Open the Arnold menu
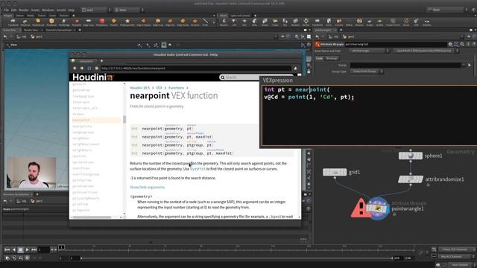The image size is (477, 268). pyautogui.click(x=61, y=10)
